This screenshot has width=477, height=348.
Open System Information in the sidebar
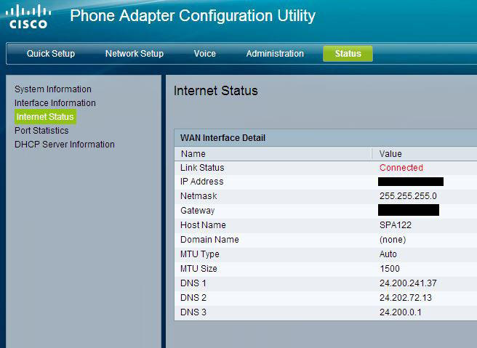(x=53, y=89)
